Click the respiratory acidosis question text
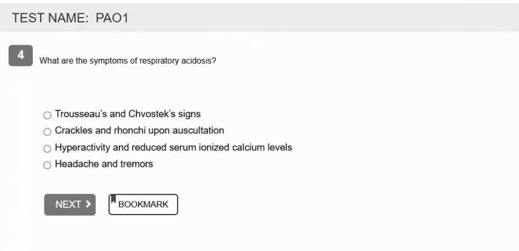The image size is (519, 251). click(127, 61)
